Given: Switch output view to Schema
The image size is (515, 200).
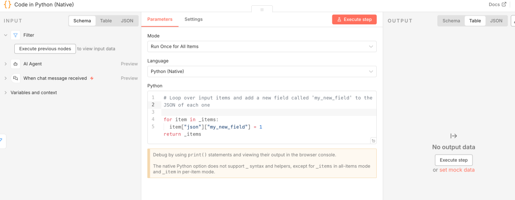Looking at the screenshot, I should point(451,21).
